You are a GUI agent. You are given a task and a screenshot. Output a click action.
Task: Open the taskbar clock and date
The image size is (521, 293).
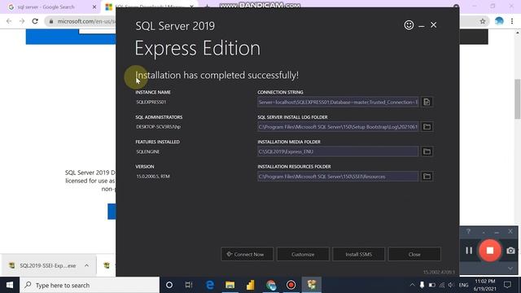(x=485, y=285)
